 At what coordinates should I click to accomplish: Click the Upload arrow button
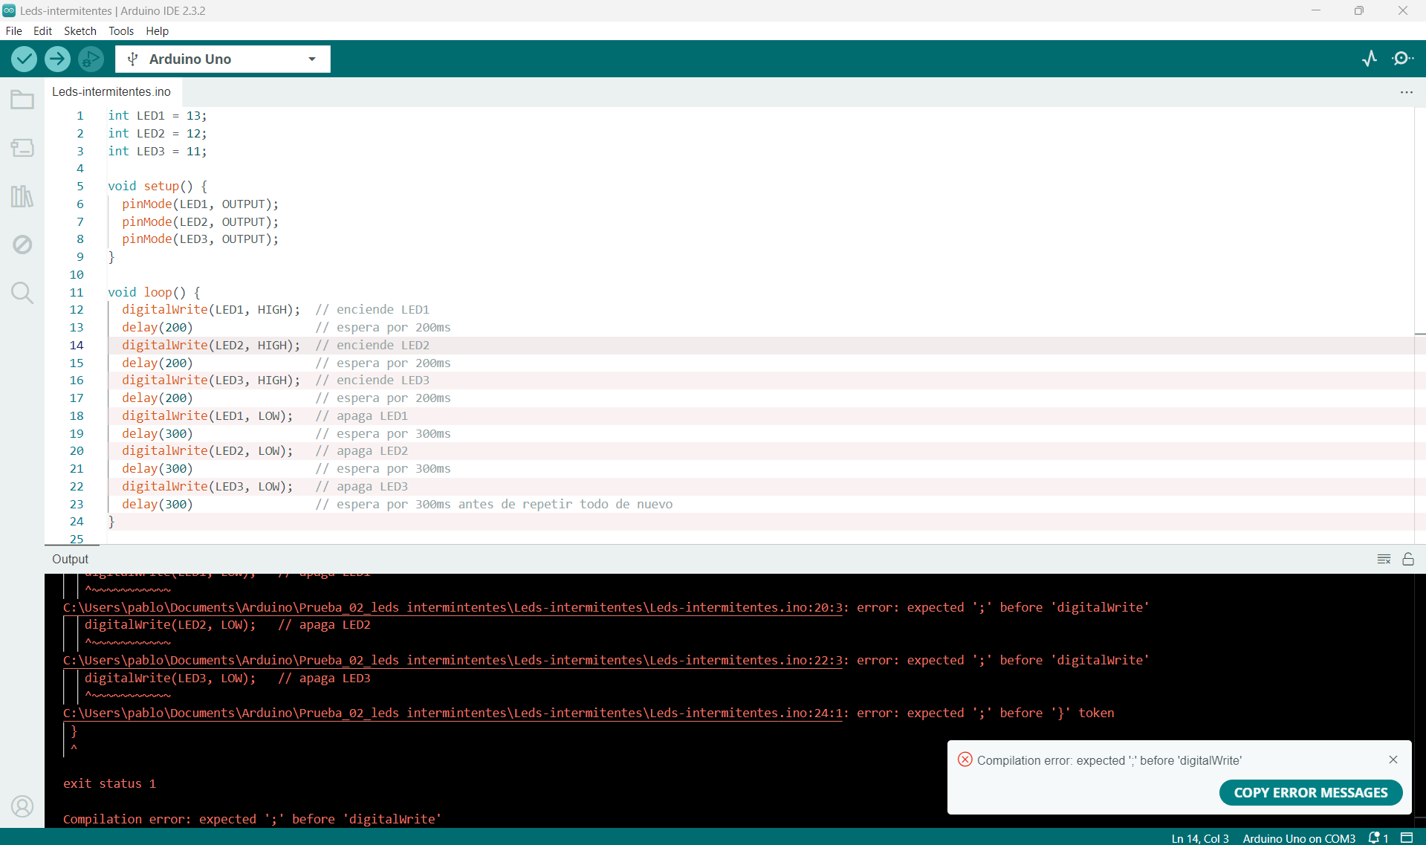coord(57,59)
